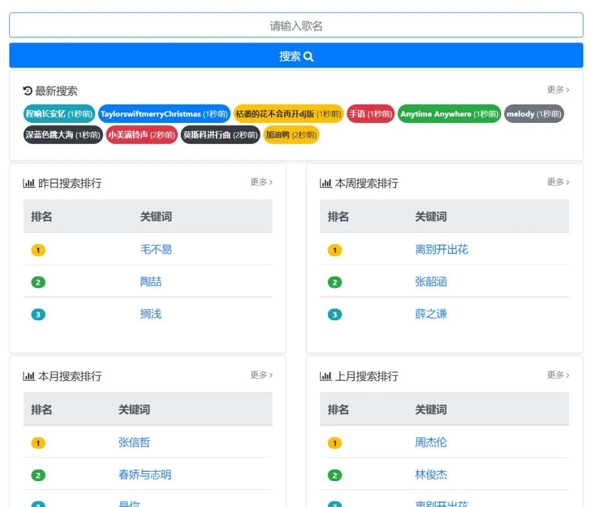This screenshot has width=595, height=507.
Task: Expand 更多 for 上月搜索排行
Action: point(558,375)
